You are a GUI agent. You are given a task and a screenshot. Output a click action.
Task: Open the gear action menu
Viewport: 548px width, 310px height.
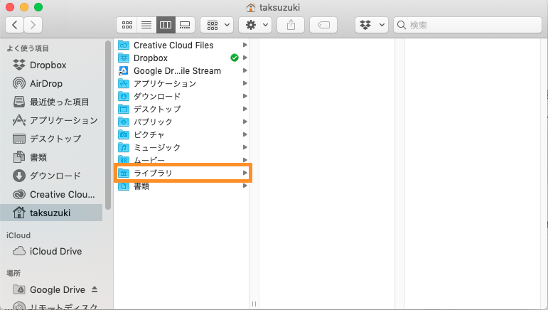click(x=255, y=25)
